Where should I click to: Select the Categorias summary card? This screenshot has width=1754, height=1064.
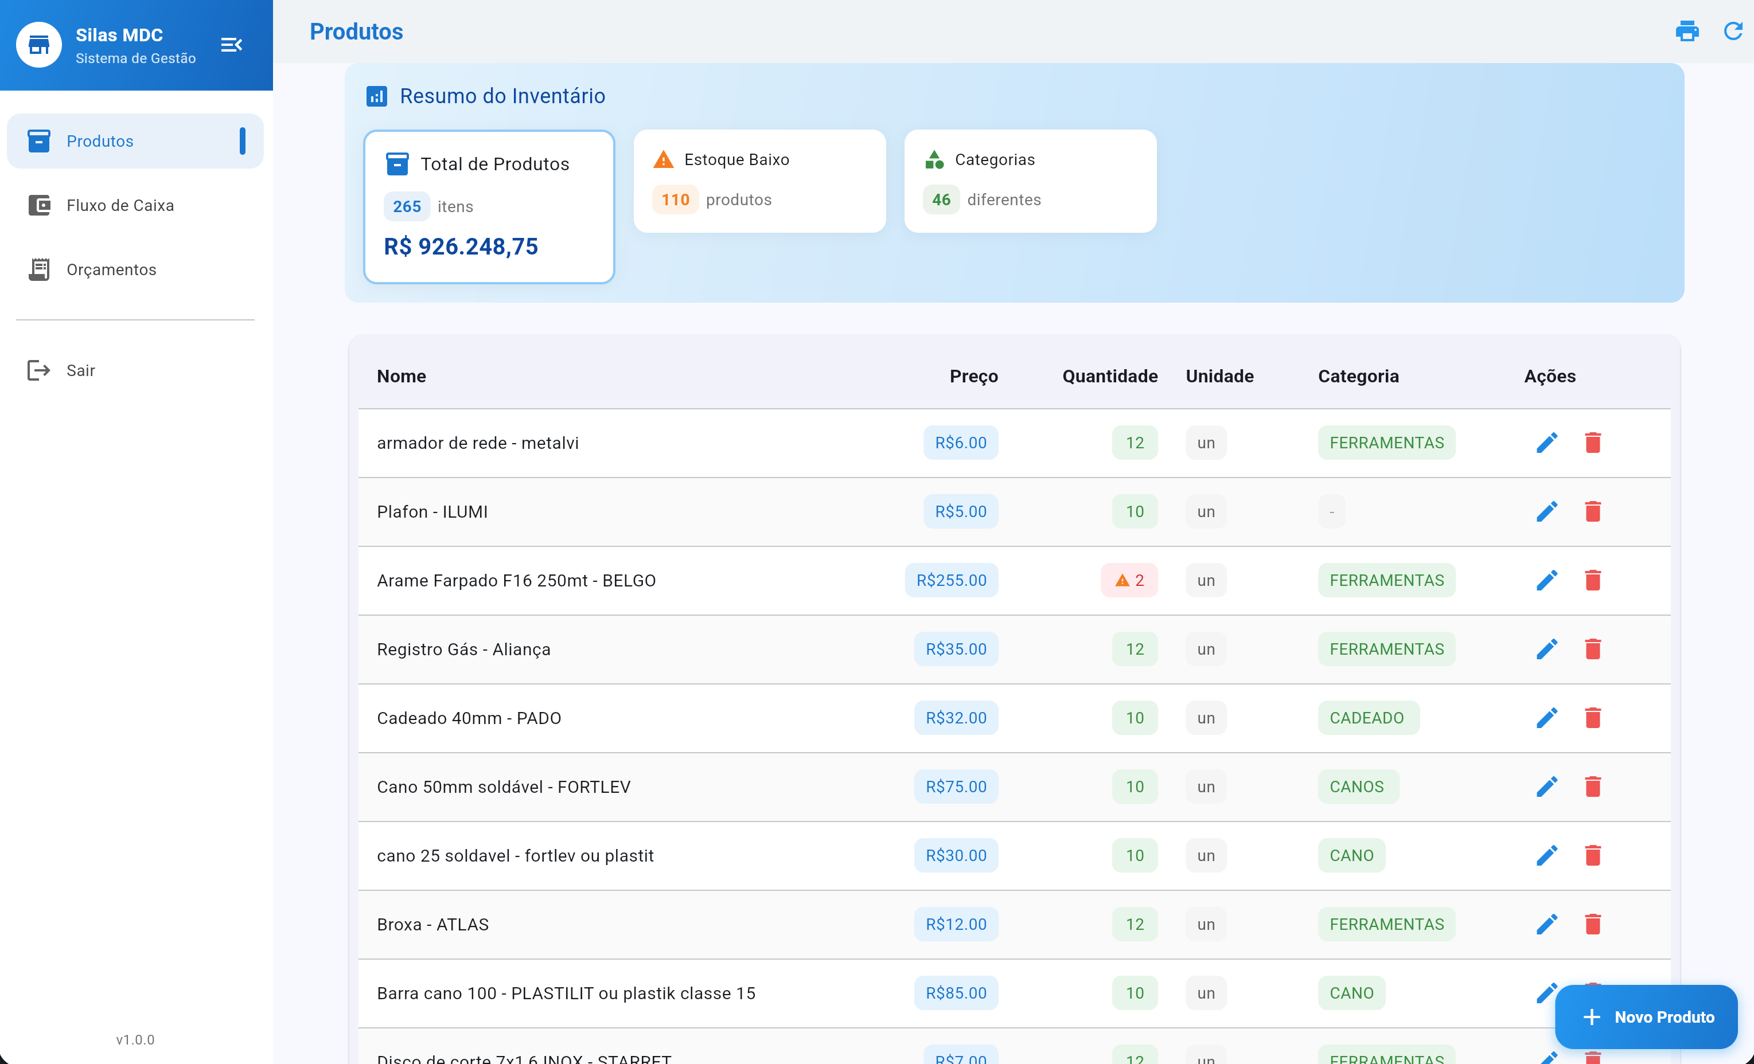pyautogui.click(x=1030, y=181)
